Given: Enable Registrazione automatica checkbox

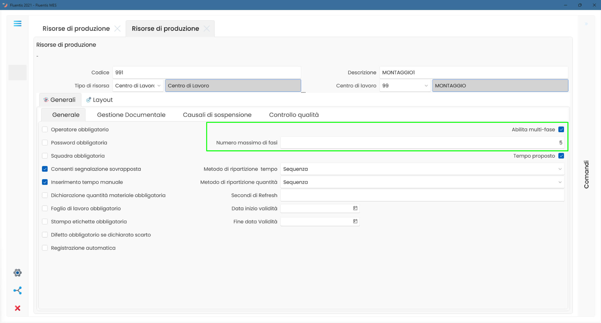Looking at the screenshot, I should [45, 248].
